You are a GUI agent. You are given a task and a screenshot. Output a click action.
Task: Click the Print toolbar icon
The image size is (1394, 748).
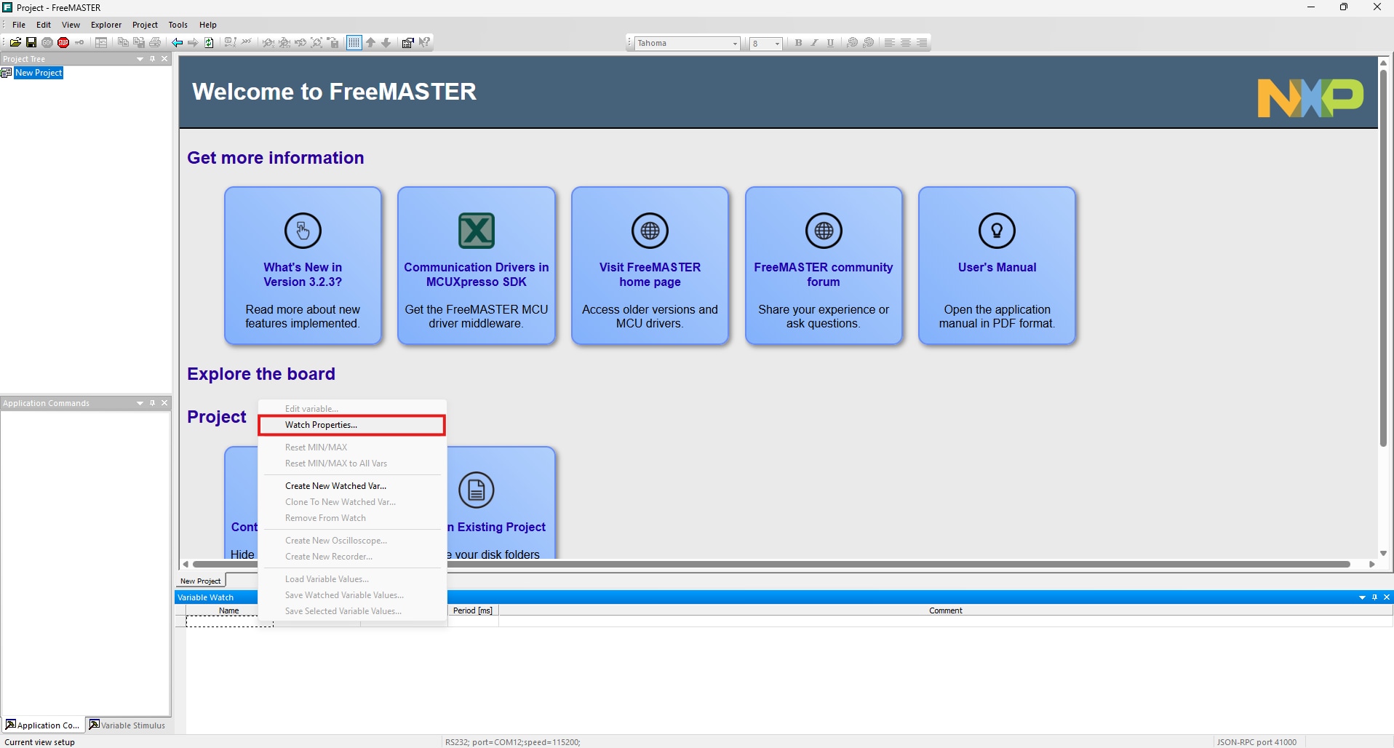tap(155, 43)
